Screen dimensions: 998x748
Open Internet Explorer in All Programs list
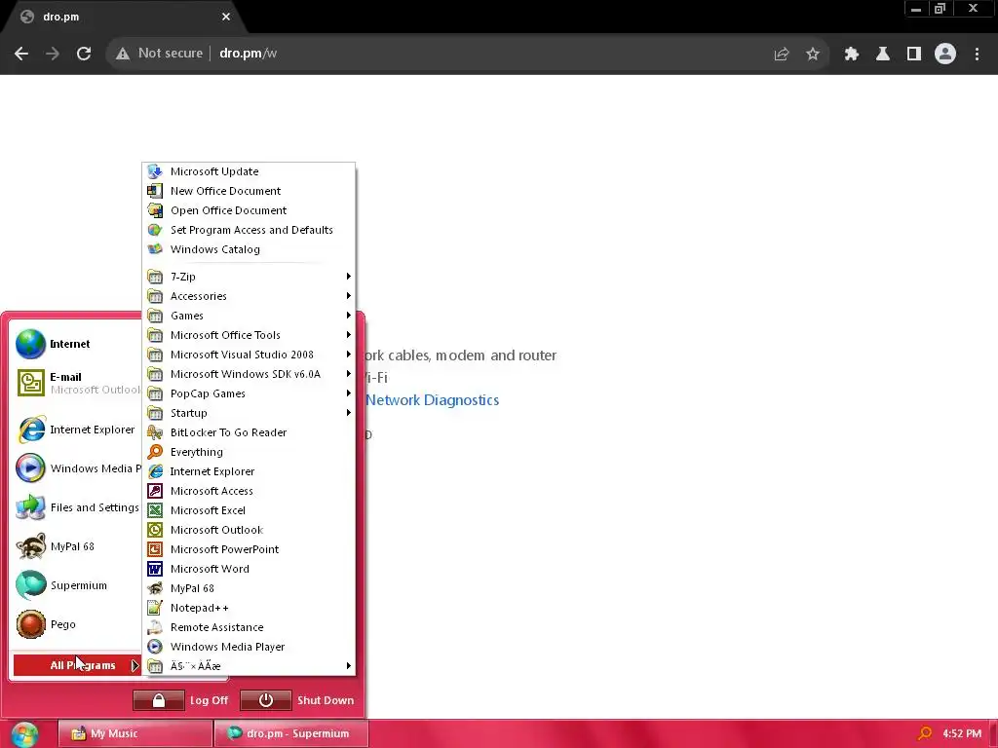coord(249,471)
